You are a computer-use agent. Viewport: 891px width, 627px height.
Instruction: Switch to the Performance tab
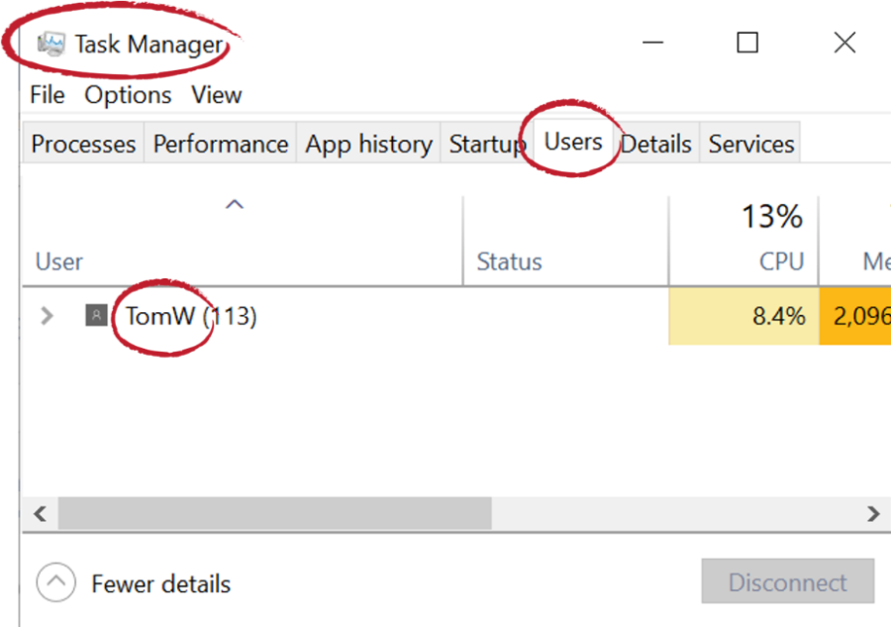pyautogui.click(x=221, y=144)
